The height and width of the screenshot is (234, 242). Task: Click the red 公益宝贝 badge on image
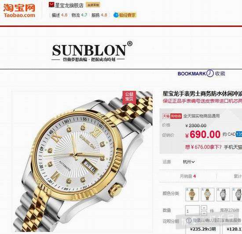pos(129,97)
